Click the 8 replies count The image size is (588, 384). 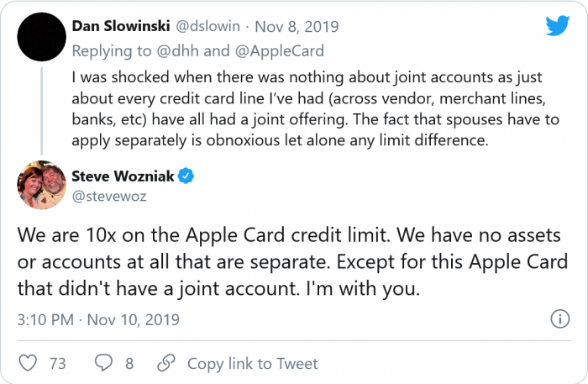click(129, 363)
